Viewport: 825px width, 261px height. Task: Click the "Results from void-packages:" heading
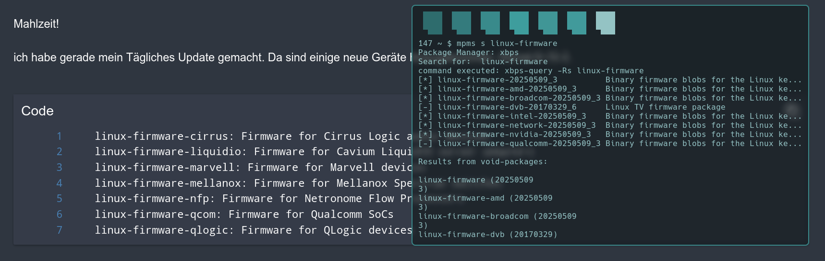tap(483, 162)
